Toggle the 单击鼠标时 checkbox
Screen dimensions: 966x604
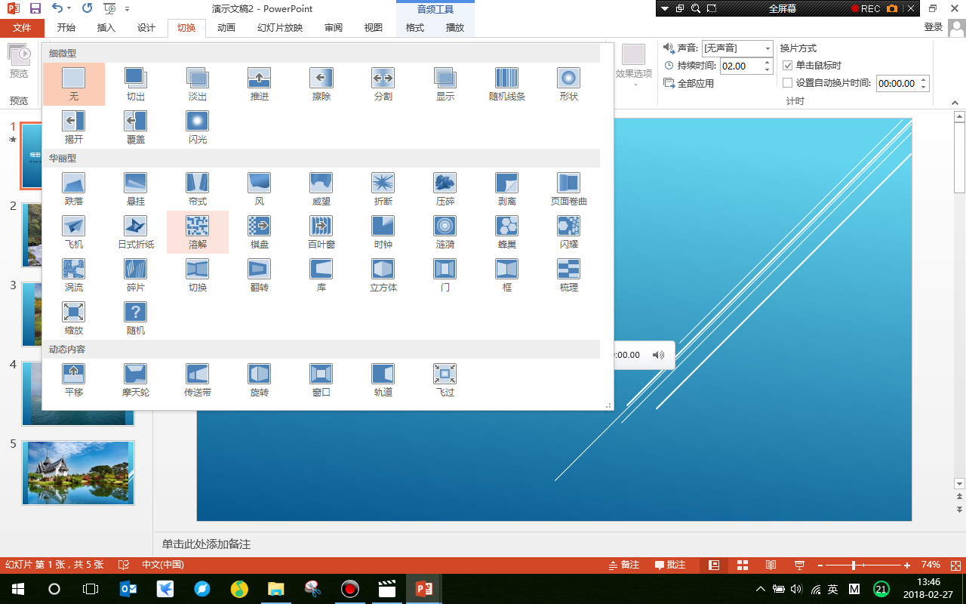tap(788, 66)
